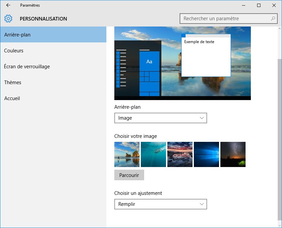Open the Accueil section
Screen dimensions: 282x228
pos(53,98)
